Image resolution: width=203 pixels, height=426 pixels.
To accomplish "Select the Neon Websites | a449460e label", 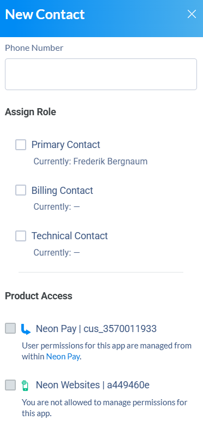I will (93, 385).
